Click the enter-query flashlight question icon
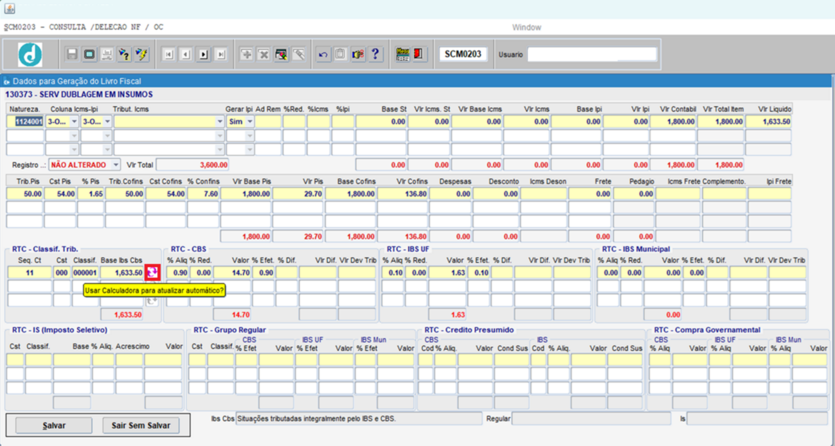Image resolution: width=835 pixels, height=446 pixels. (x=124, y=54)
